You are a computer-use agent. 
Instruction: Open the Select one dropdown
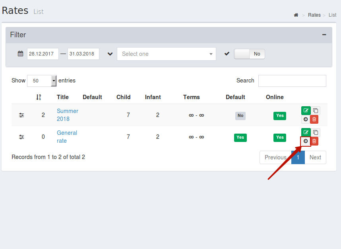tap(167, 54)
